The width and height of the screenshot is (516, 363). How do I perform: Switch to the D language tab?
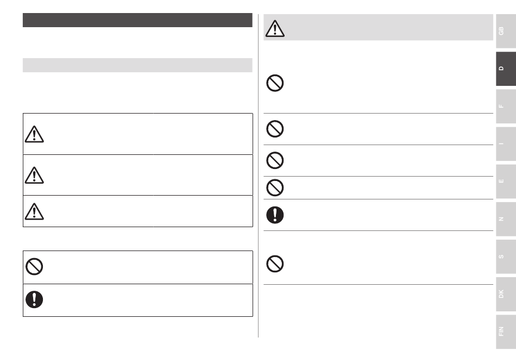tap(506, 68)
